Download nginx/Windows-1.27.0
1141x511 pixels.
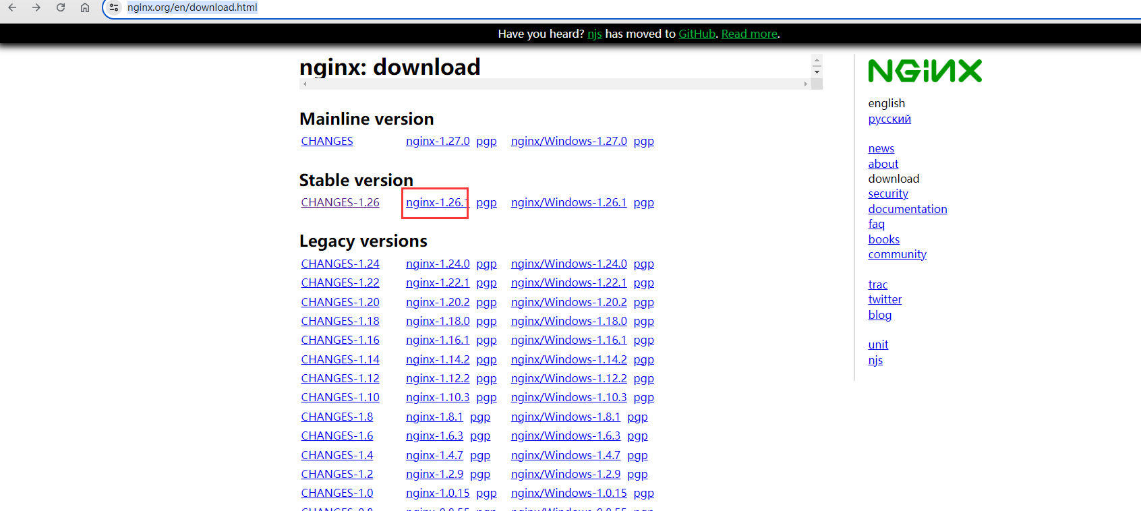569,141
